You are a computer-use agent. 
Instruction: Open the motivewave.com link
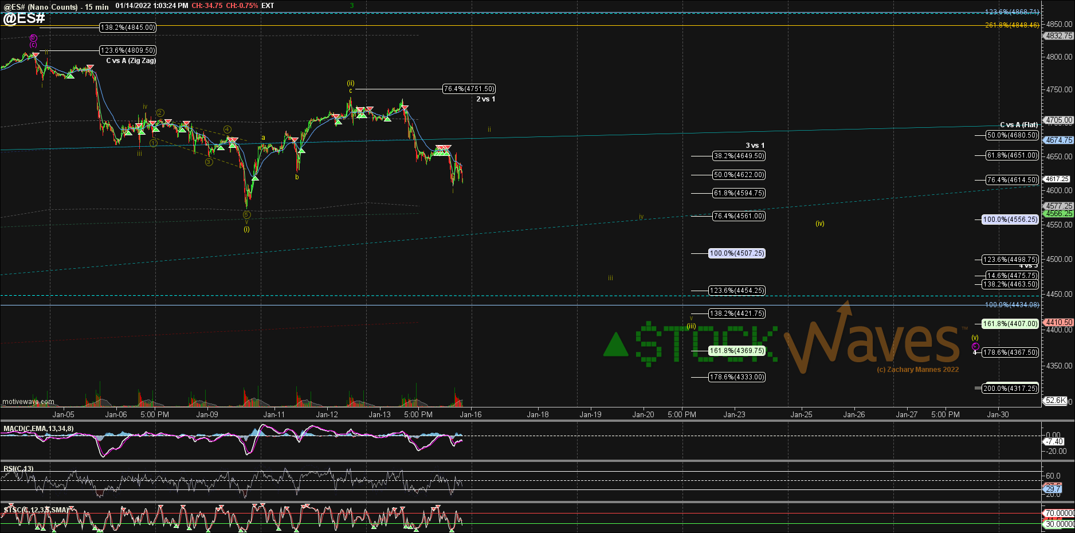coord(28,402)
